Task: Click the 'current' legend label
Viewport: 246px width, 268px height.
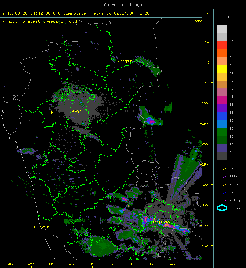Action: (x=236, y=208)
